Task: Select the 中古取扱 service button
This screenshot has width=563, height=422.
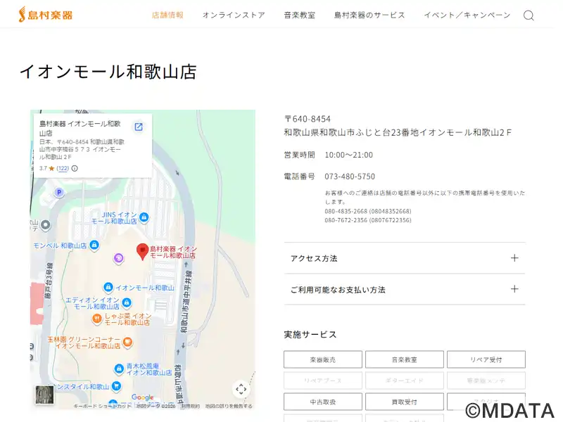Action: 322,402
